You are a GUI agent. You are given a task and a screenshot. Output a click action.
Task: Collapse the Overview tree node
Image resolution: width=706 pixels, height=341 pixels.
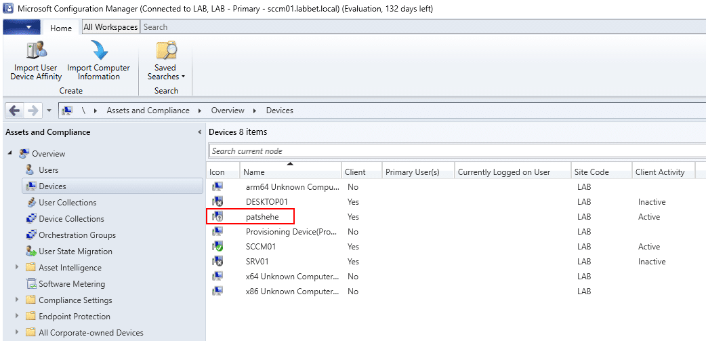(10, 154)
